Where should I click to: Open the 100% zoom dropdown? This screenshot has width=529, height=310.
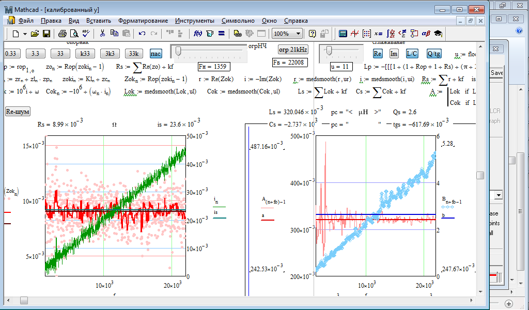tap(298, 34)
